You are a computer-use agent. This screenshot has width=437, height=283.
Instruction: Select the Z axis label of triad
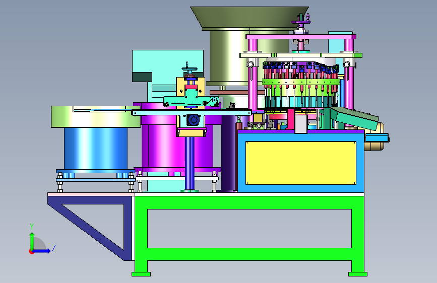tap(54, 248)
